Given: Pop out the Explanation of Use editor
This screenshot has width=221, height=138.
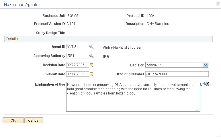Looking at the screenshot, I should pos(202,84).
